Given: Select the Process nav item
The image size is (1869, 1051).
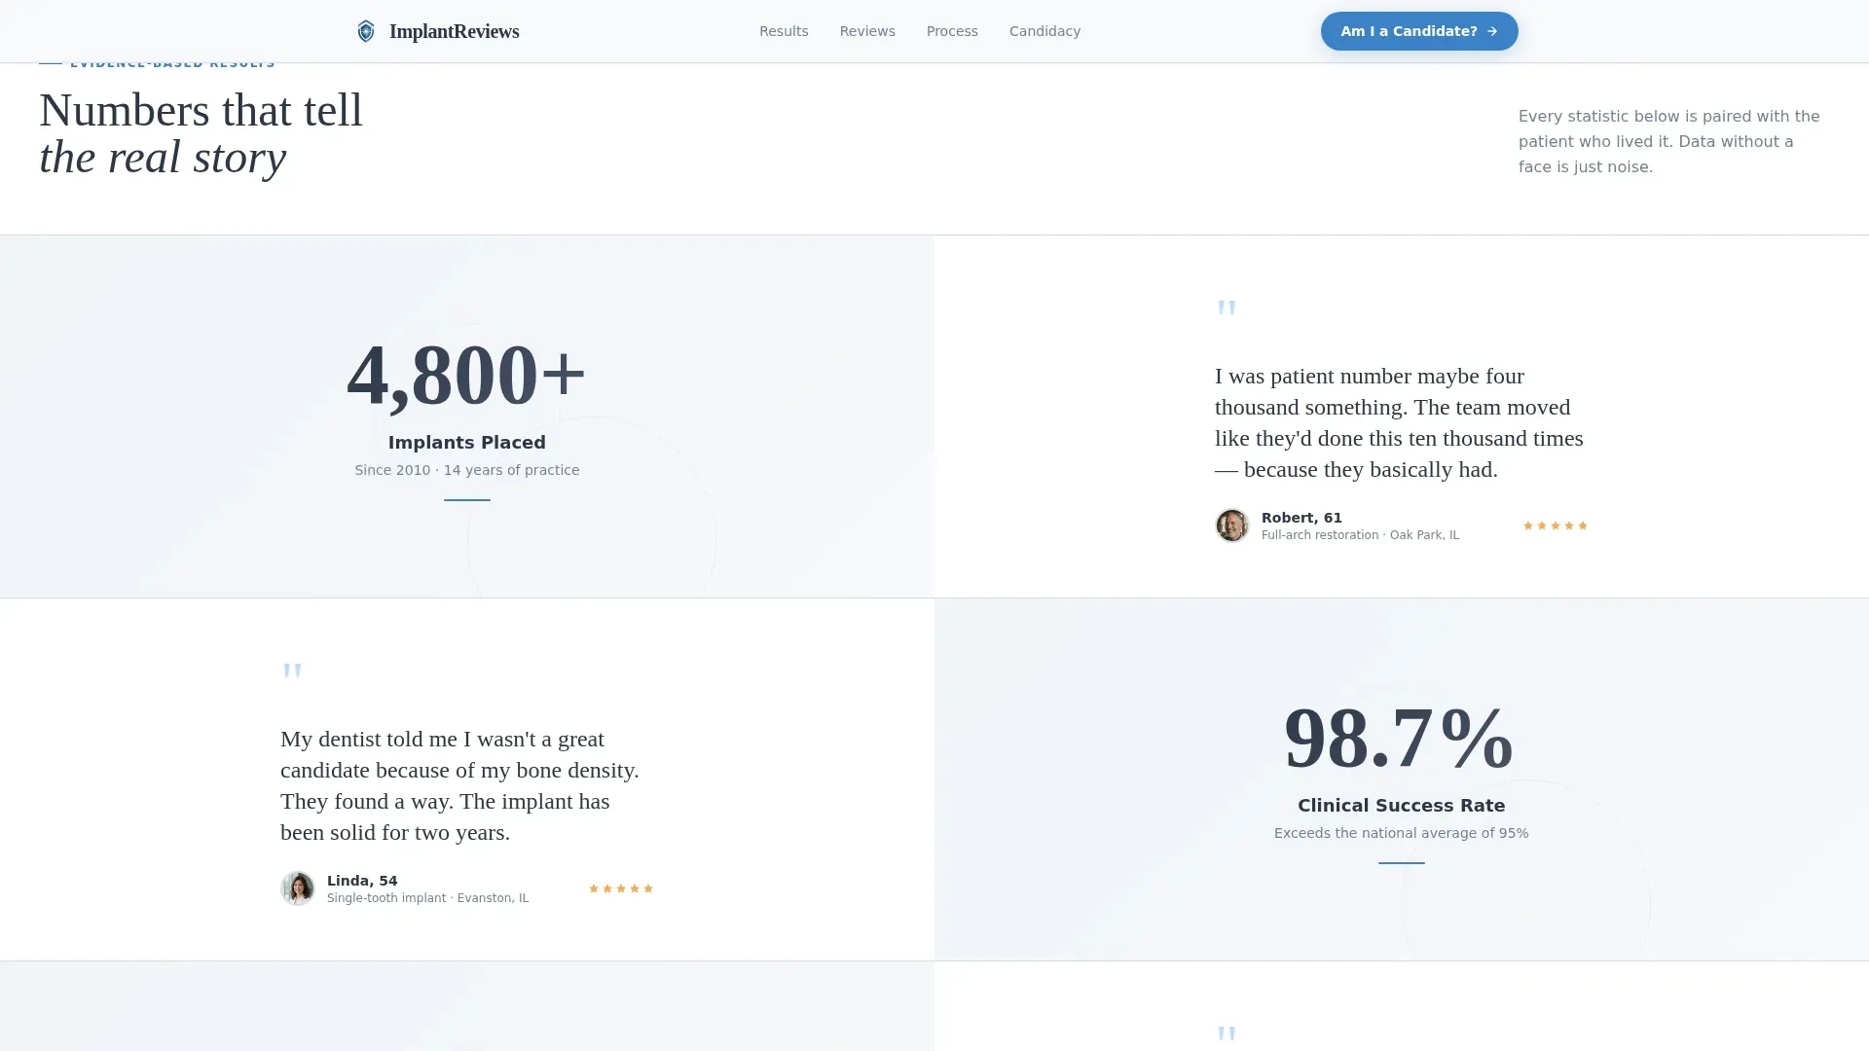Looking at the screenshot, I should point(952,31).
